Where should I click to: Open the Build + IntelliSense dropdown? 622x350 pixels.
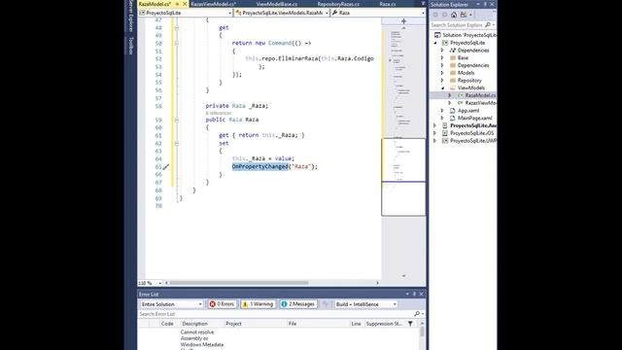tap(365, 304)
